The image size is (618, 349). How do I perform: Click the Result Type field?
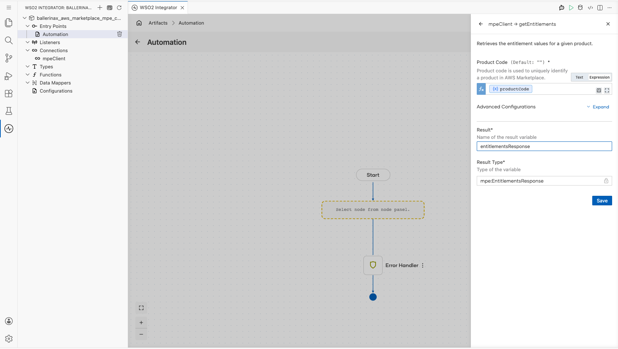click(544, 181)
